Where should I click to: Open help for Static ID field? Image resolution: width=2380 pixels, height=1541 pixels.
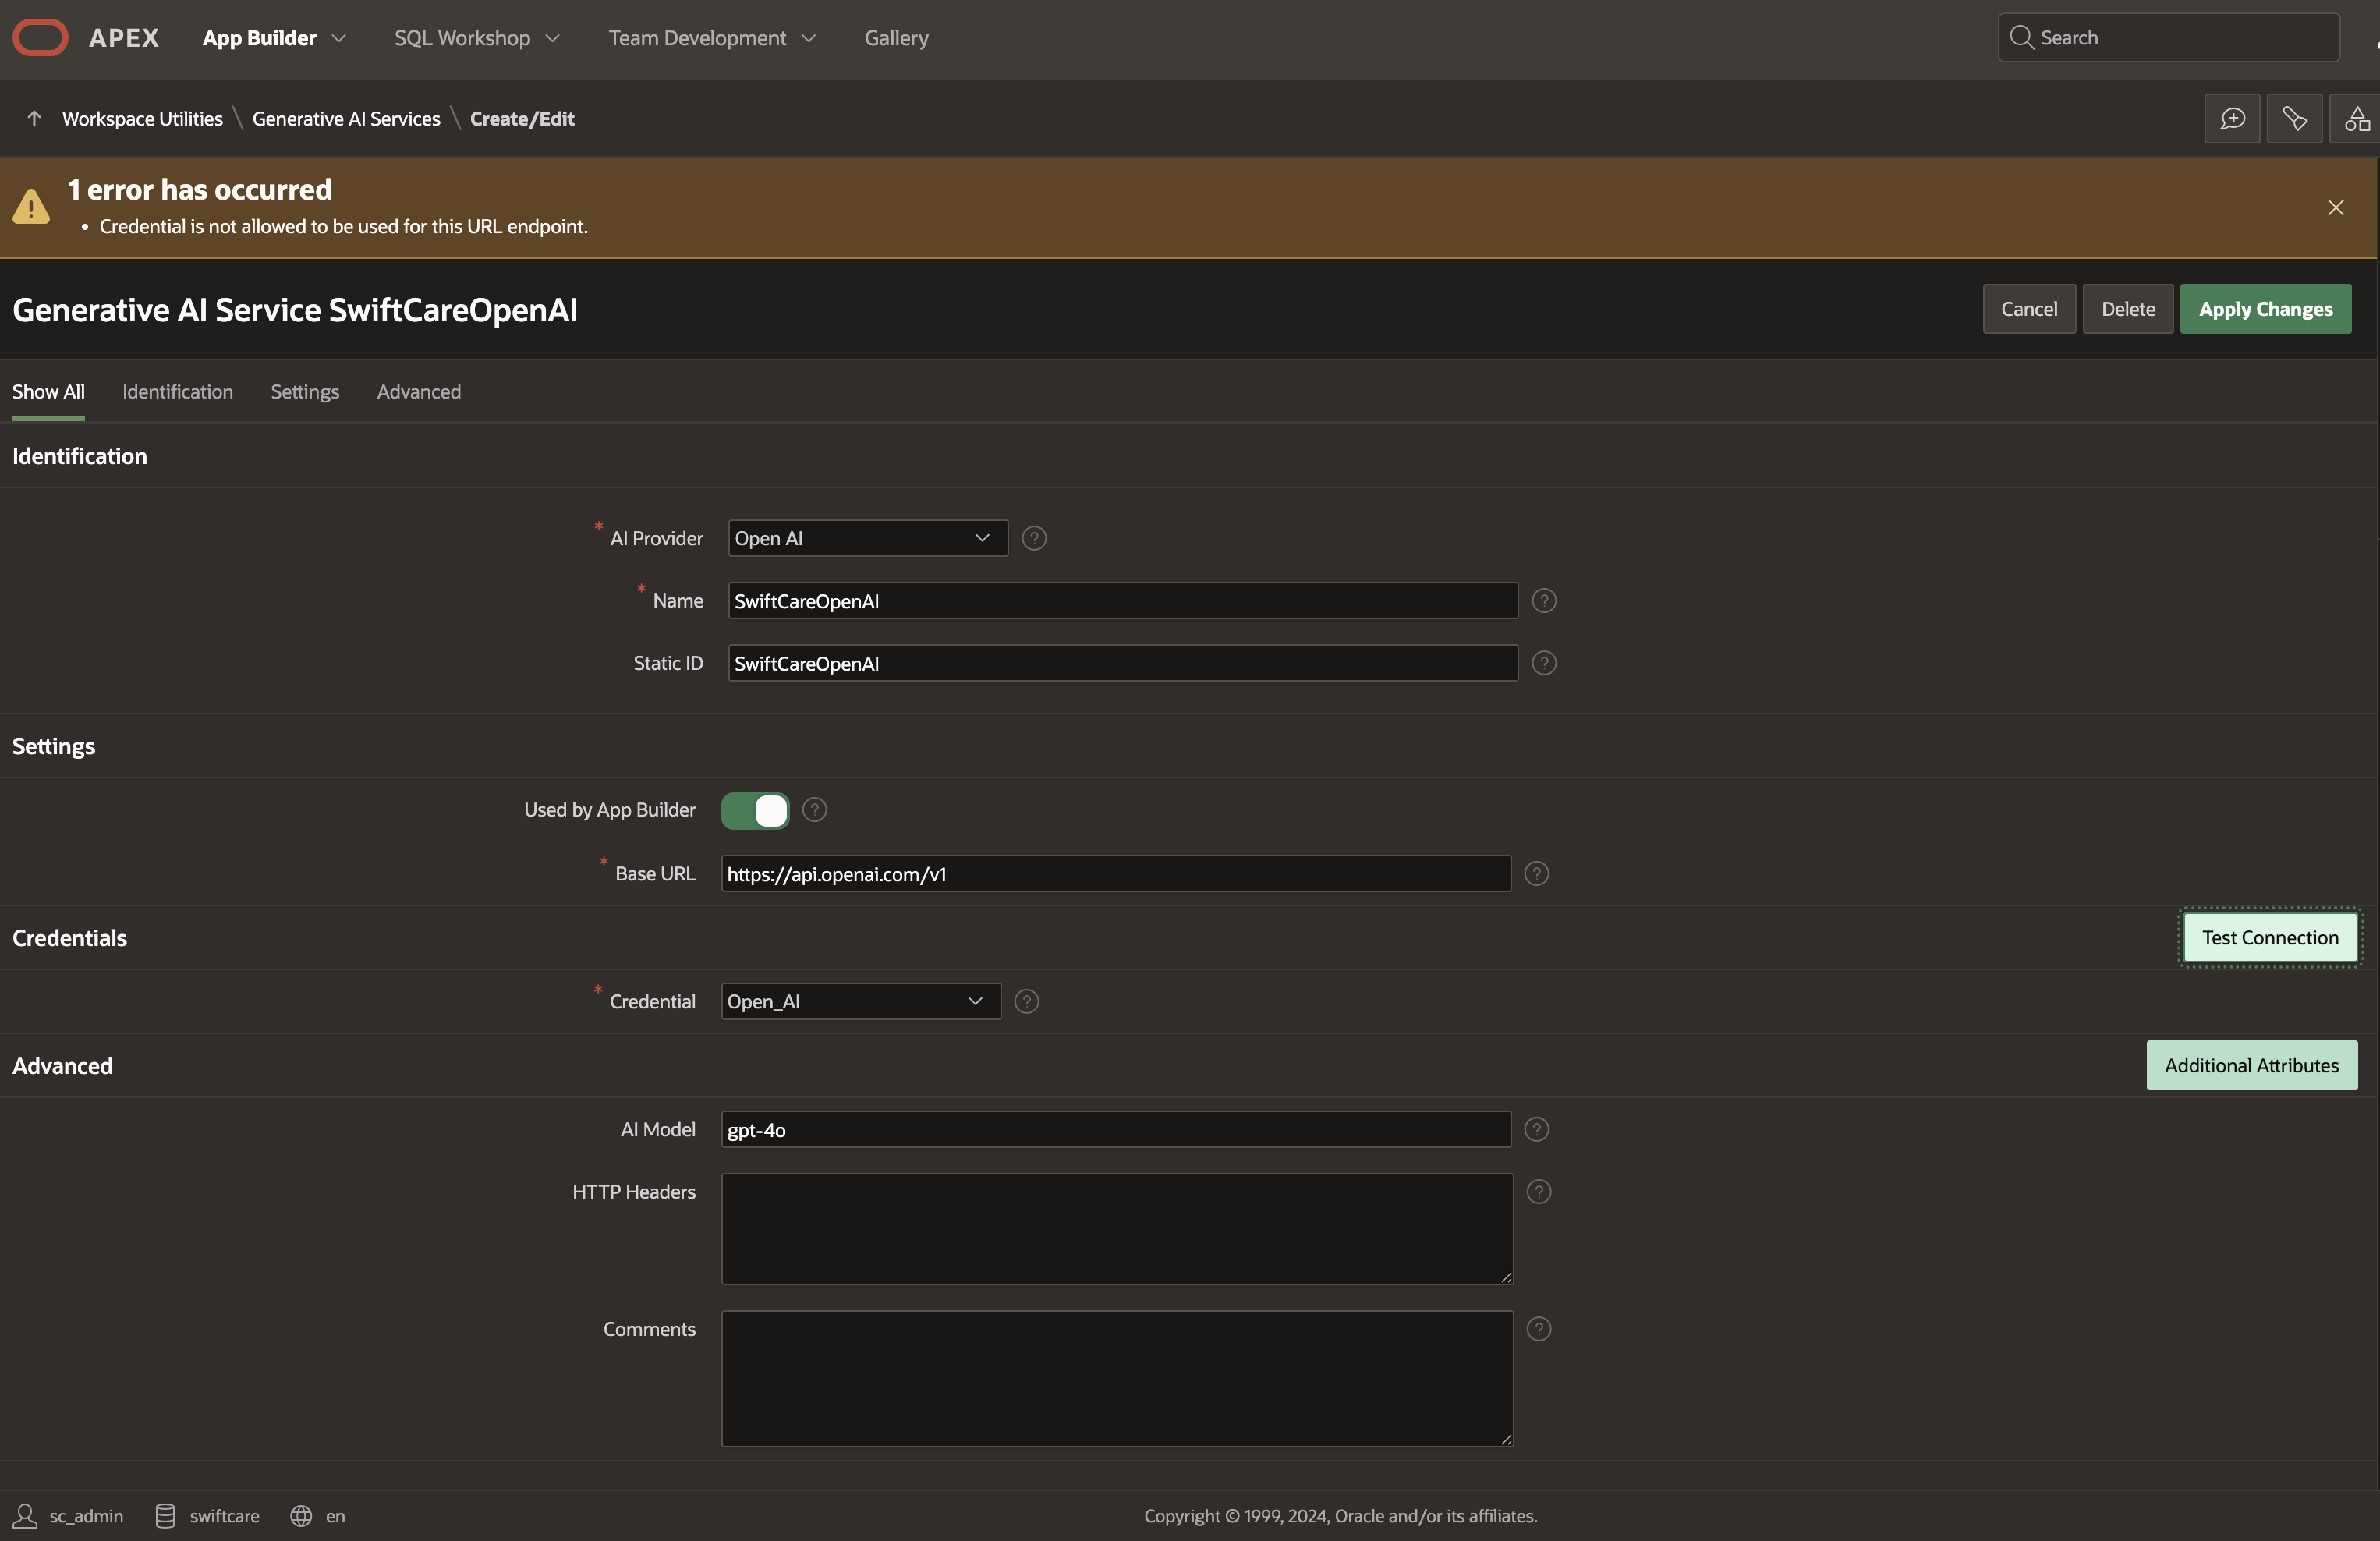click(1544, 663)
